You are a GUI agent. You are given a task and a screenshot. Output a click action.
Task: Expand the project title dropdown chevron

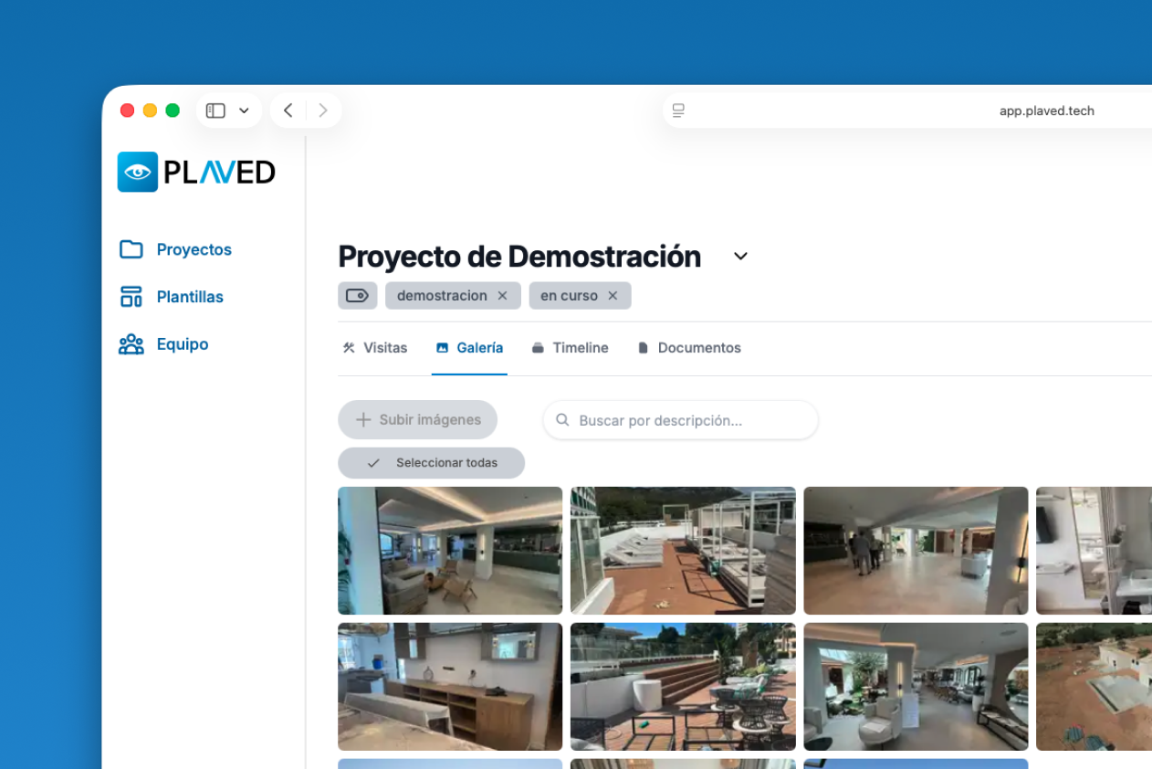click(x=740, y=257)
